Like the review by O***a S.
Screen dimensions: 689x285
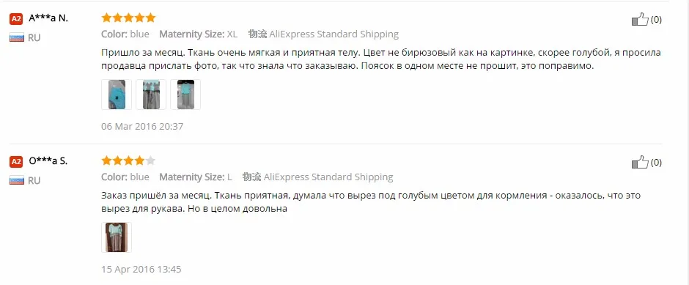tap(640, 162)
